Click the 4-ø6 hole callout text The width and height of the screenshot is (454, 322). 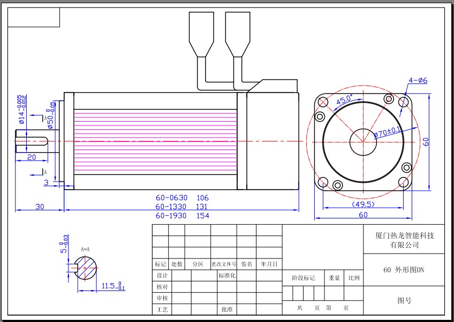click(418, 81)
